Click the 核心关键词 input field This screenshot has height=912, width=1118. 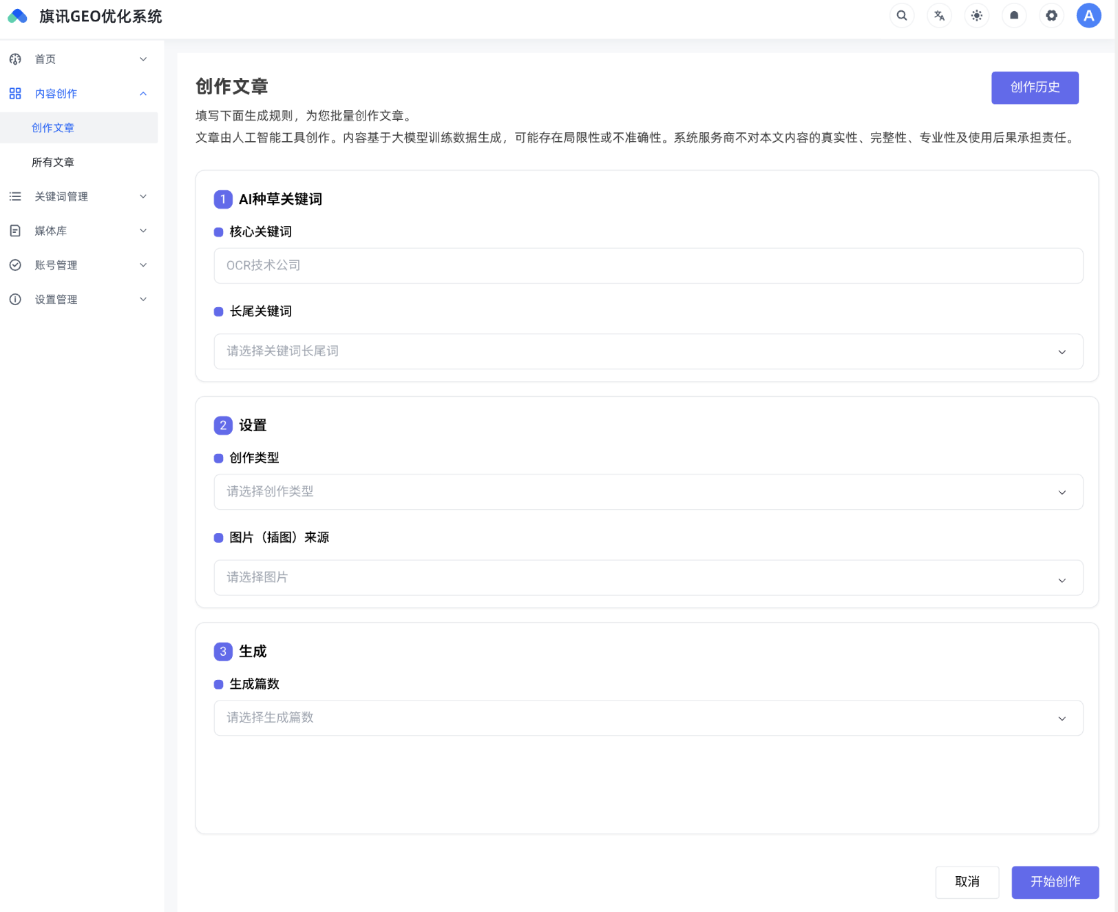point(648,266)
